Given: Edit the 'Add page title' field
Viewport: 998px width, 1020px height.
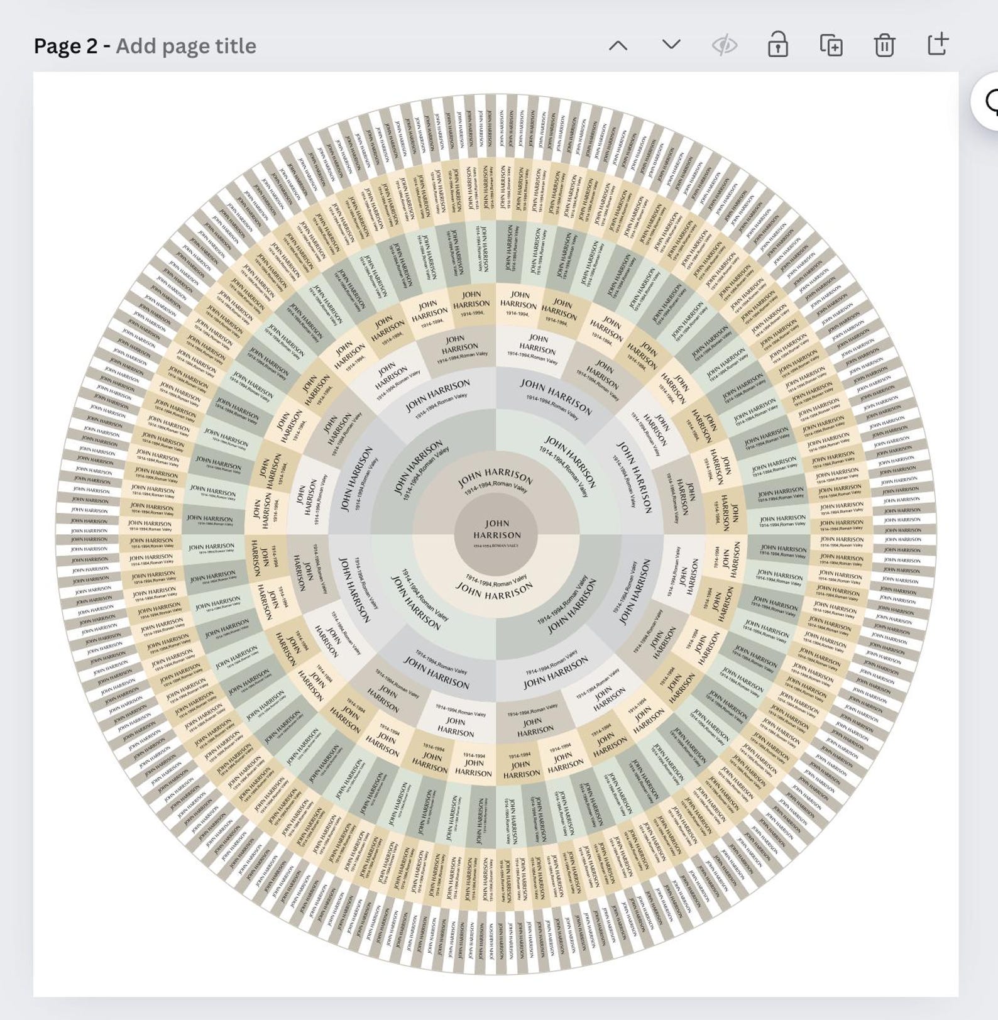Looking at the screenshot, I should (x=186, y=46).
